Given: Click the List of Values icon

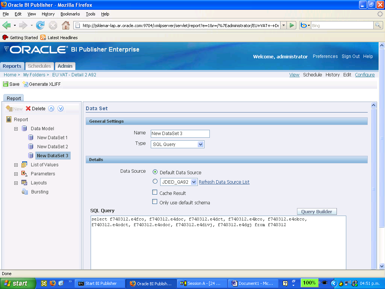Looking at the screenshot, I should point(24,164).
